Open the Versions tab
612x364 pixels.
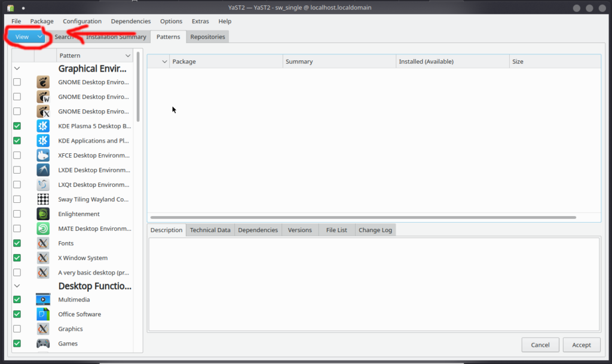click(x=300, y=230)
